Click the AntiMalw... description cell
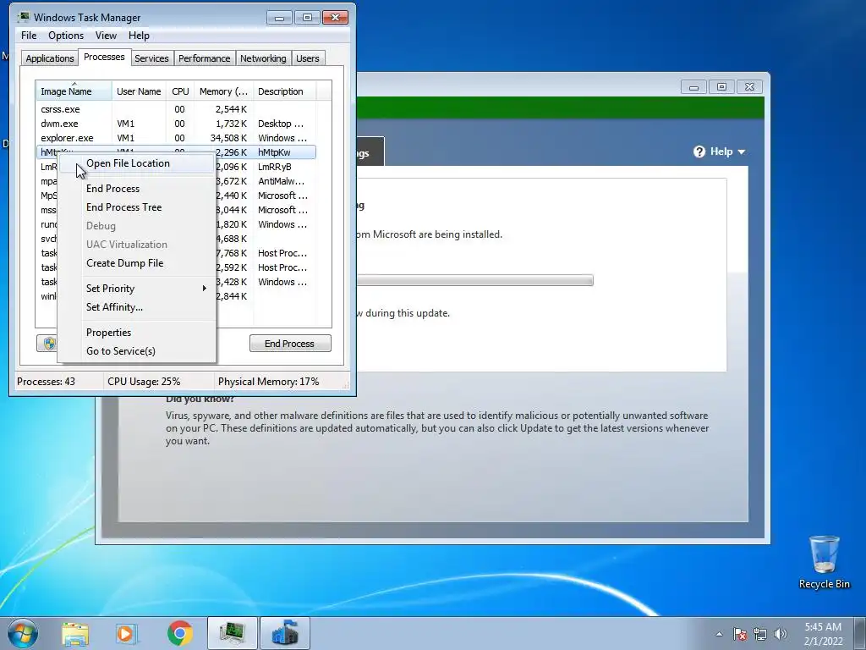 point(281,181)
